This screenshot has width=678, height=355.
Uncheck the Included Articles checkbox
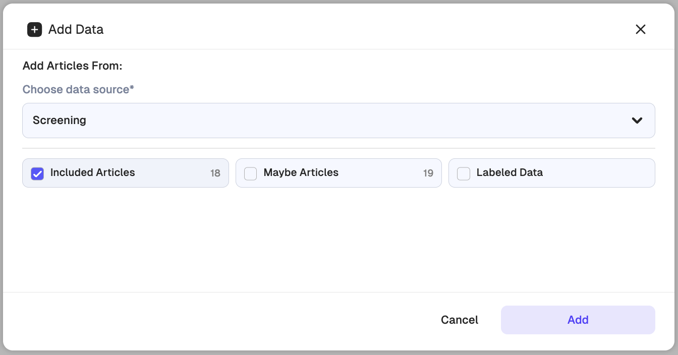(x=37, y=173)
